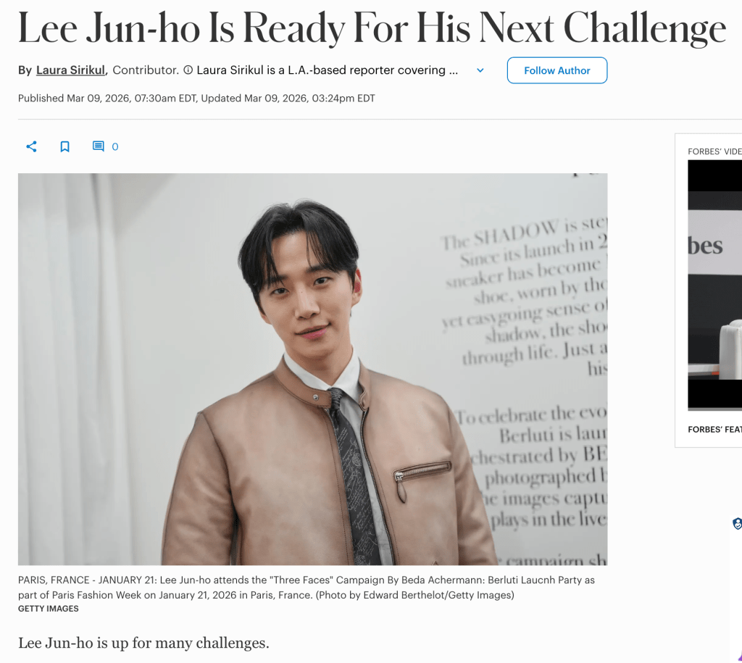
Task: Click the Contributor label
Action: pyautogui.click(x=146, y=70)
